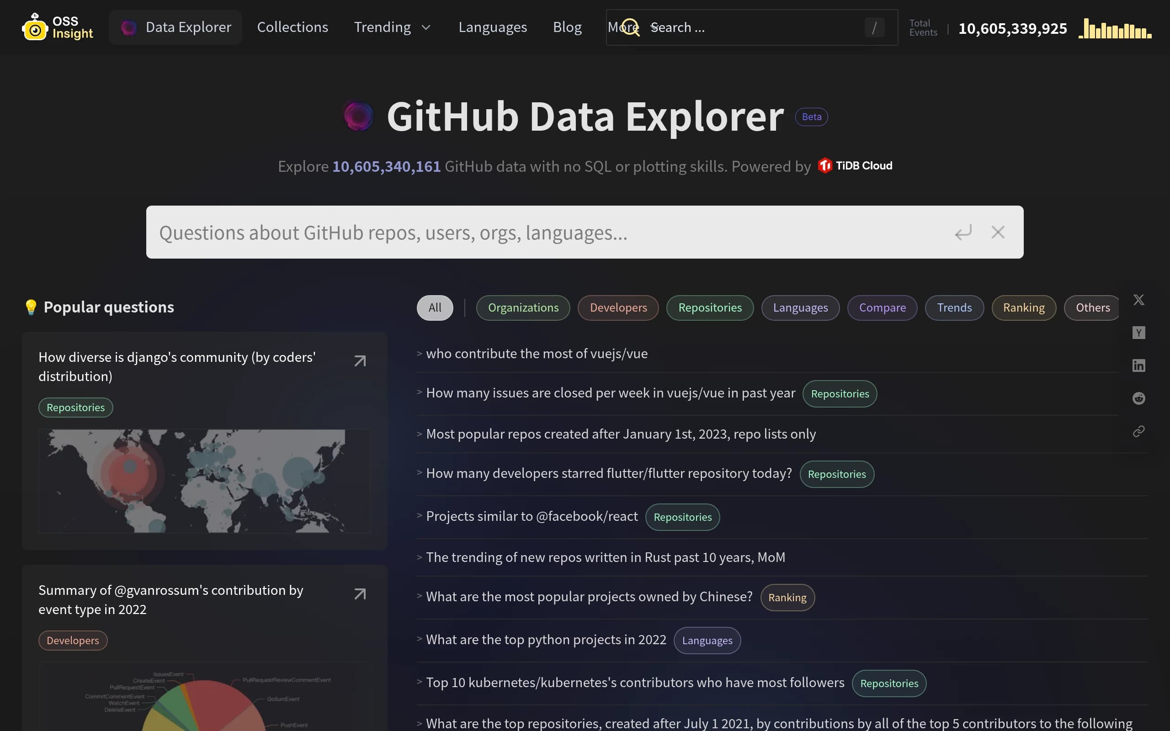Share on LinkedIn icon

click(x=1138, y=365)
